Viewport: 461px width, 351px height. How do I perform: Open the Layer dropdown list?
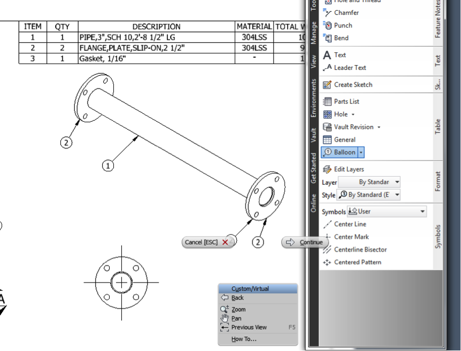pyautogui.click(x=369, y=182)
